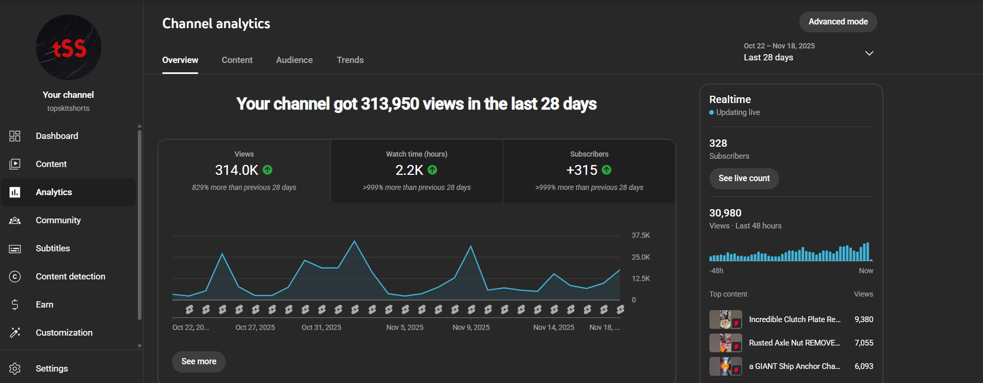Viewport: 983px width, 383px height.
Task: Select the Subtitles icon
Action: coord(15,249)
